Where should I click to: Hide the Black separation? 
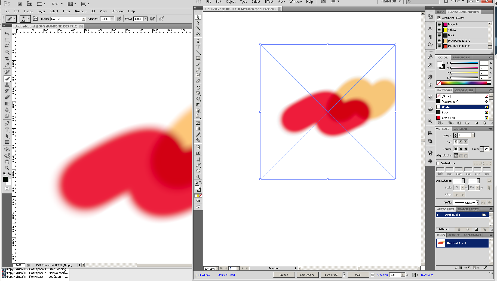point(439,35)
